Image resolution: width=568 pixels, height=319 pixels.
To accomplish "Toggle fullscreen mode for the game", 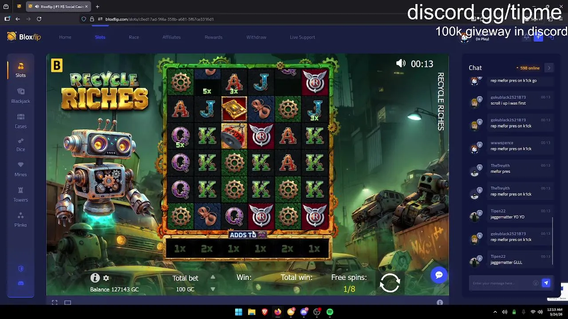I will coord(55,303).
